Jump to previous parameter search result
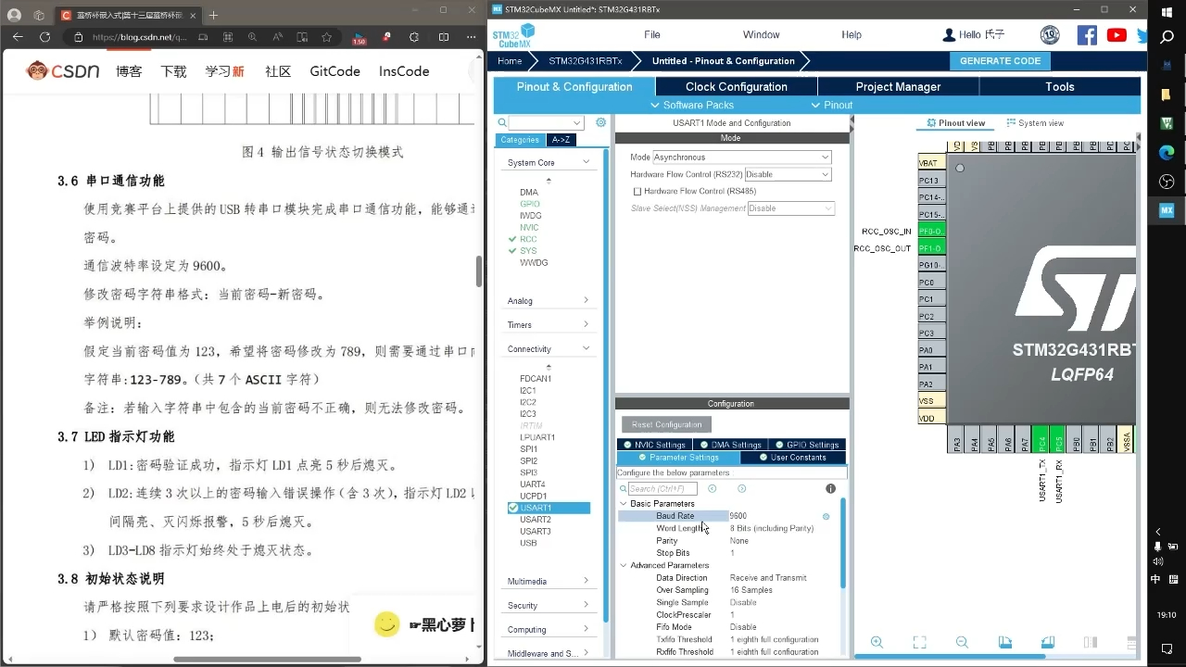The height and width of the screenshot is (667, 1186). click(x=712, y=488)
